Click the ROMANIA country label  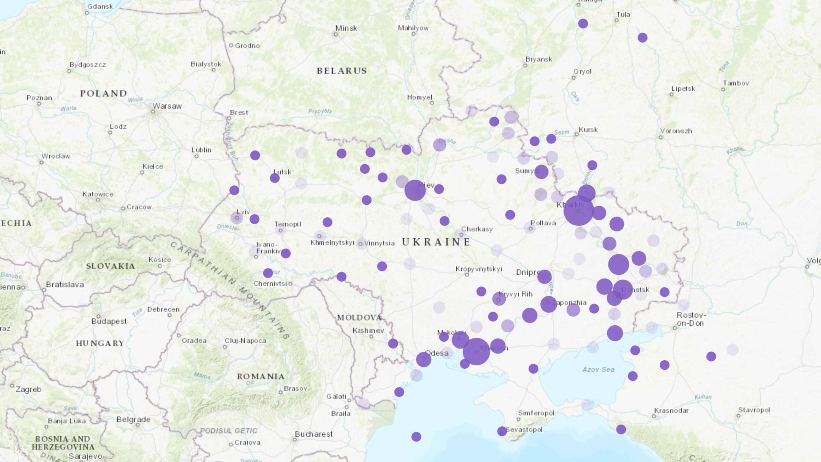(261, 376)
